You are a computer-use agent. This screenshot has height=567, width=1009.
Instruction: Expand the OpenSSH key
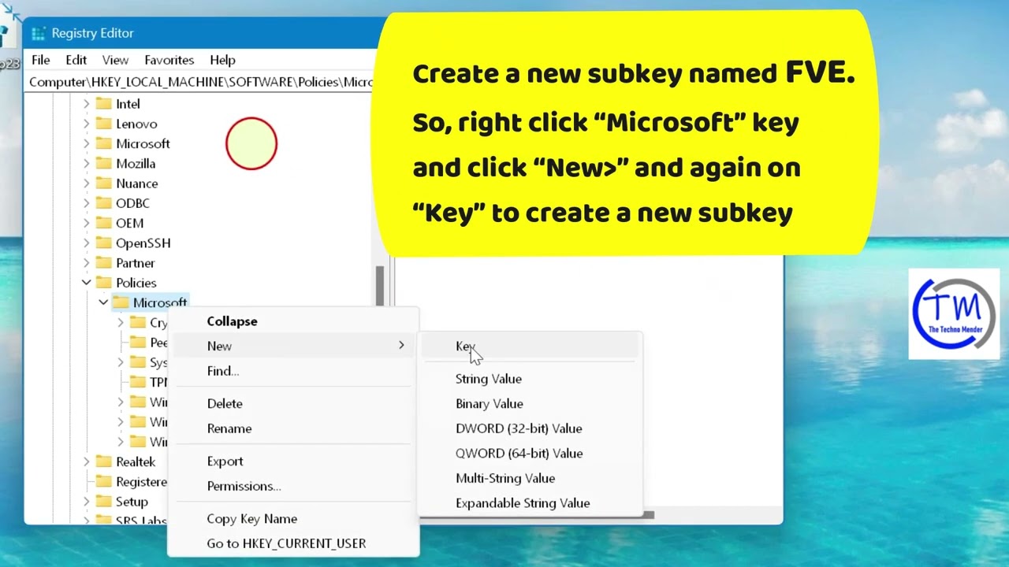86,243
